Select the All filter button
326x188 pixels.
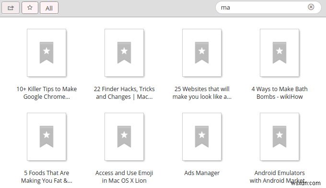click(x=49, y=8)
